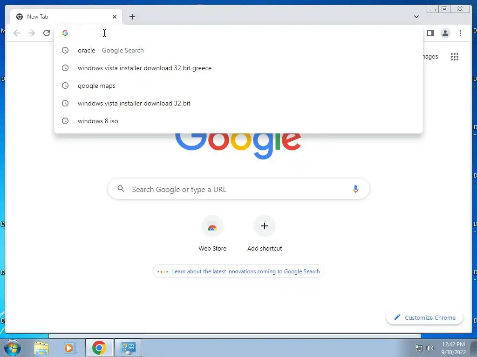The width and height of the screenshot is (477, 357).
Task: Click the clock icon beside google maps
Action: pyautogui.click(x=65, y=86)
